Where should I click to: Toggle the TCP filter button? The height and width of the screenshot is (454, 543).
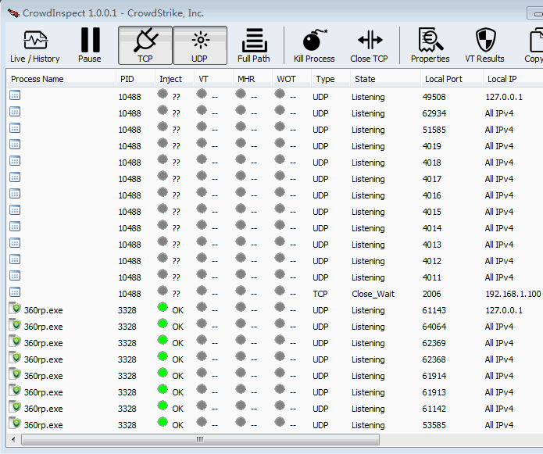(x=145, y=45)
